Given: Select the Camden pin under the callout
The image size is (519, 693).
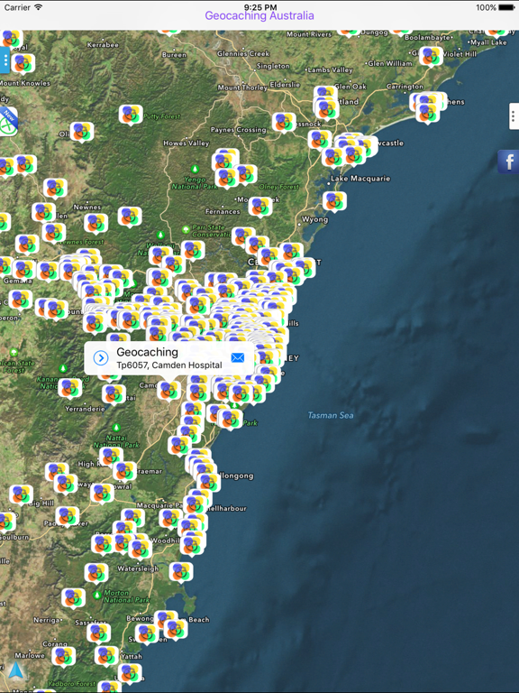Looking at the screenshot, I should pos(168,391).
